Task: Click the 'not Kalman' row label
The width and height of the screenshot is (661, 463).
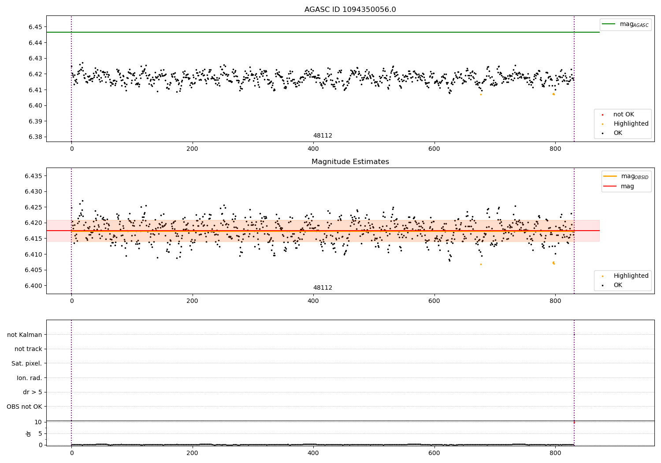Action: tap(25, 335)
